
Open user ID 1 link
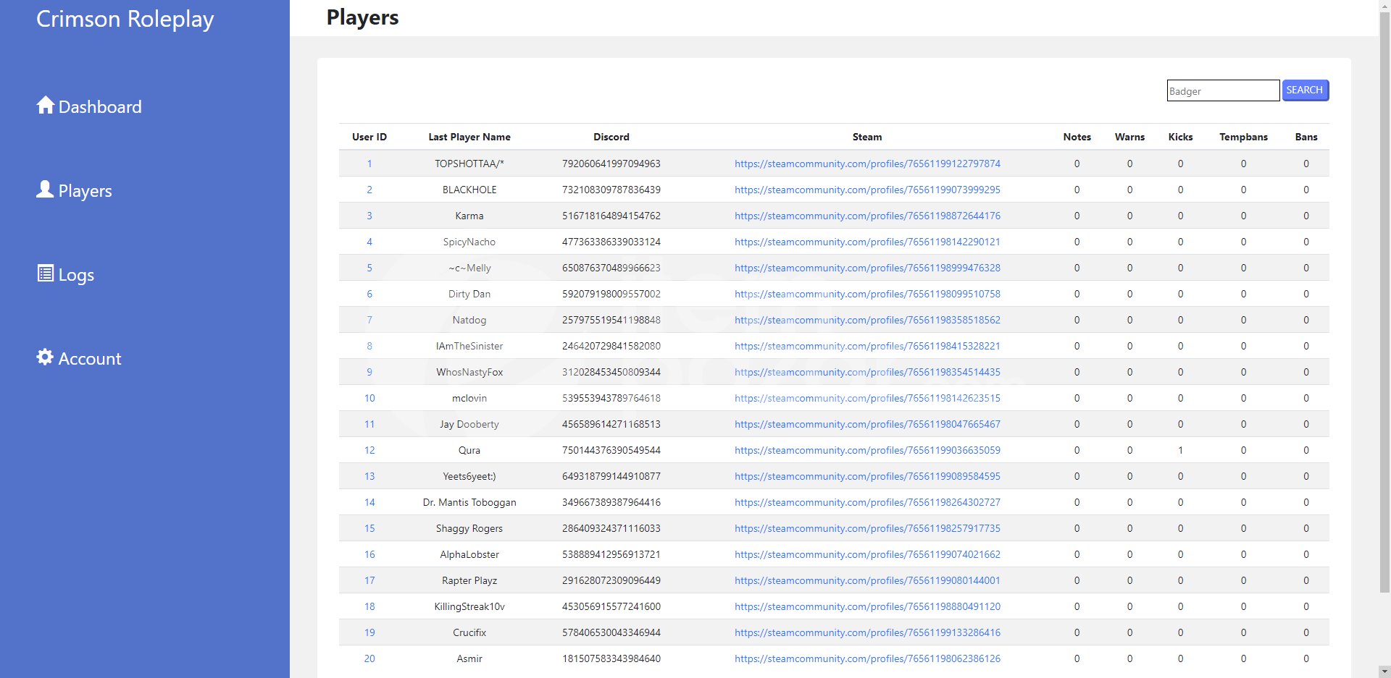[x=369, y=164]
